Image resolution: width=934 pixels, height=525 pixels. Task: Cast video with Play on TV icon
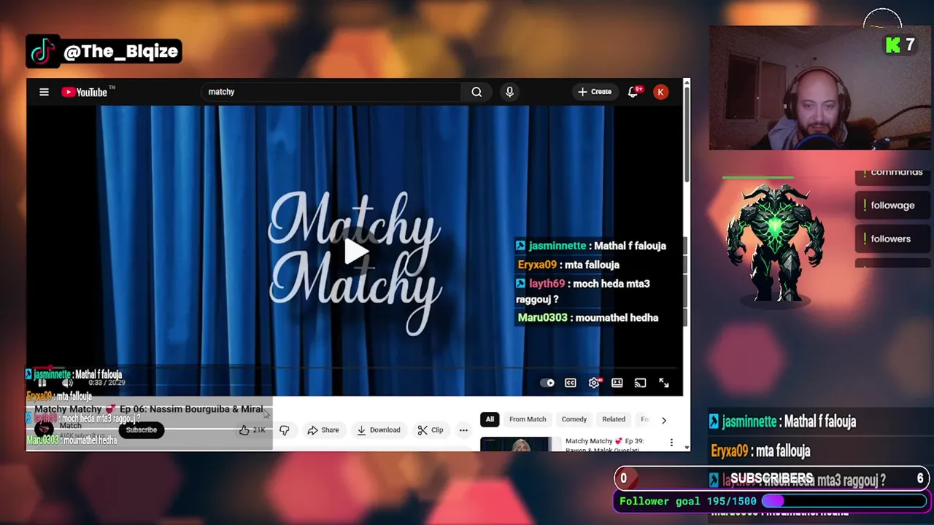pyautogui.click(x=640, y=383)
